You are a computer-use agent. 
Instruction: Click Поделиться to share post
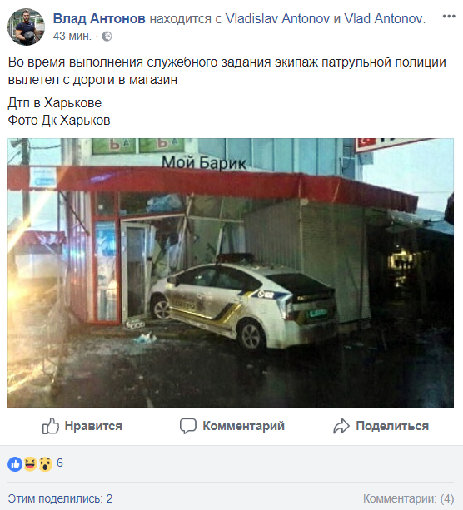tap(392, 426)
